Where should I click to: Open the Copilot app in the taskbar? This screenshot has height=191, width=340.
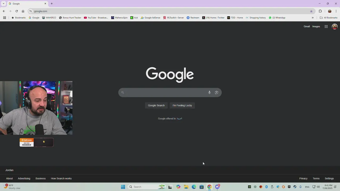point(178,187)
